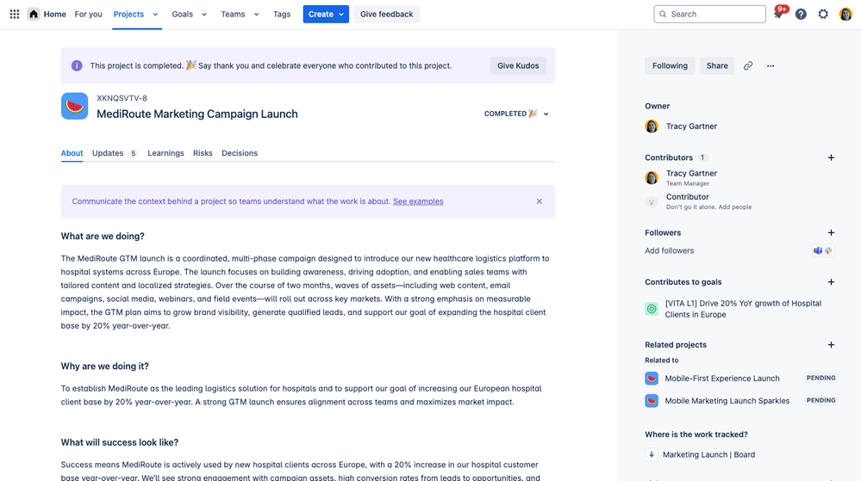This screenshot has height=481, width=861.
Task: Open the Marketing Launch | Board link
Action: pyautogui.click(x=708, y=454)
